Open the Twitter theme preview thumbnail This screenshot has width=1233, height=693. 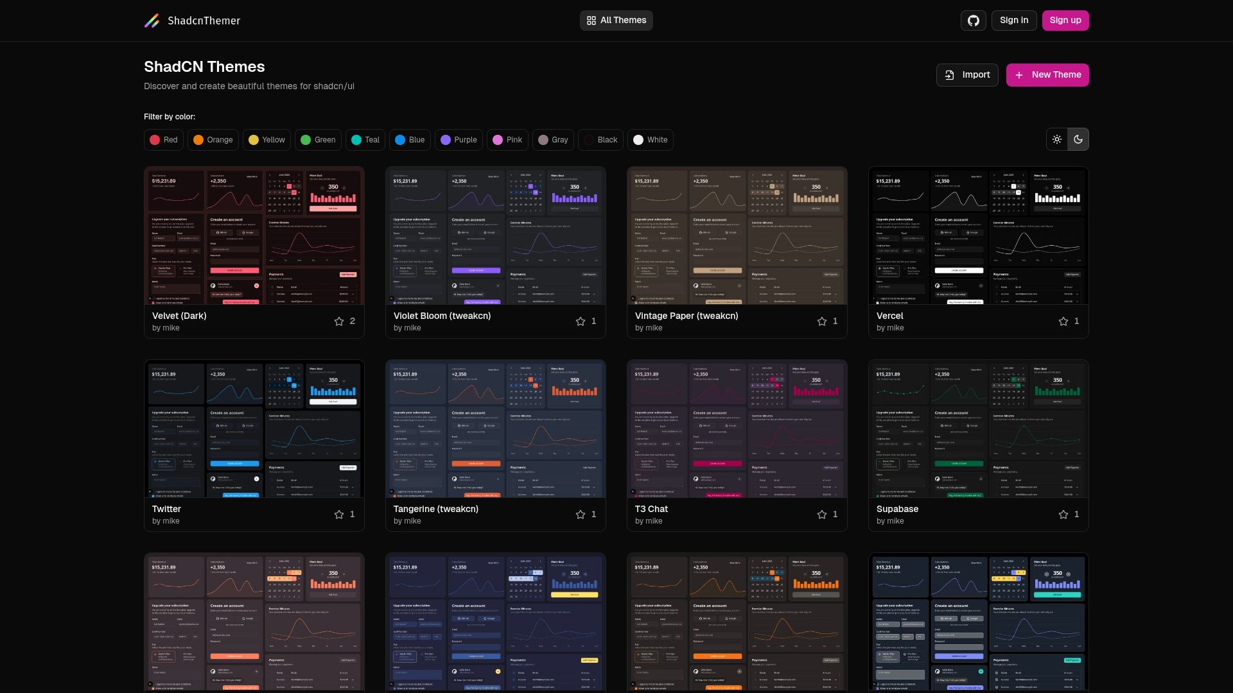[254, 429]
